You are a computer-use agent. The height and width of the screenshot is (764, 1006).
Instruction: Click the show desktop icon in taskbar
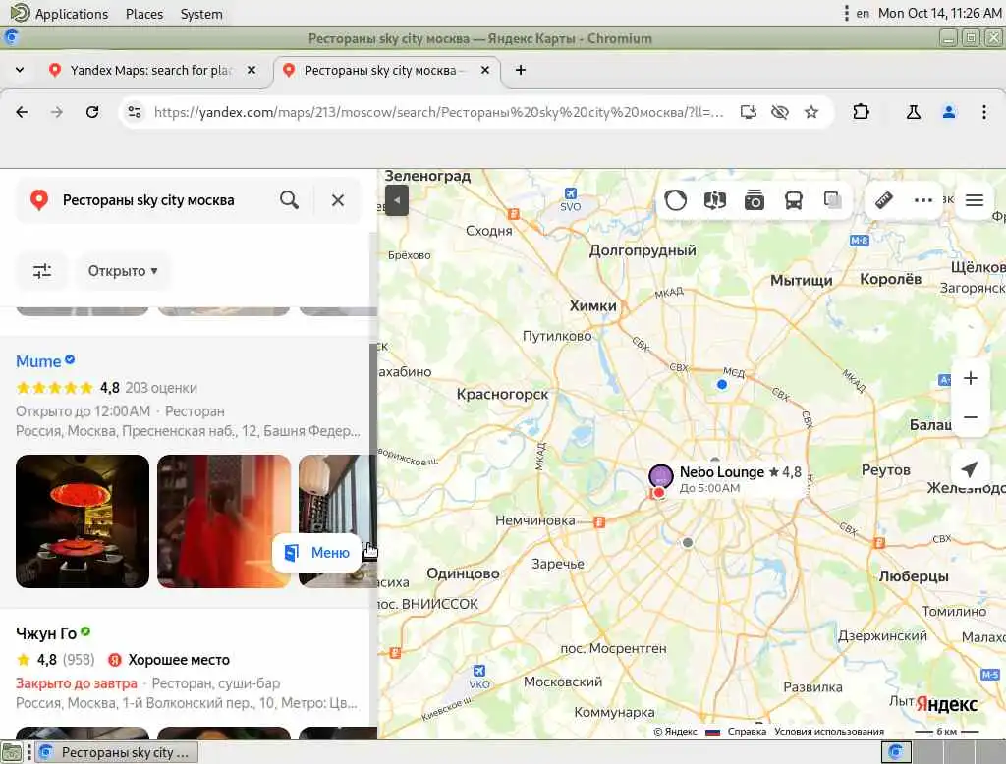tap(12, 752)
